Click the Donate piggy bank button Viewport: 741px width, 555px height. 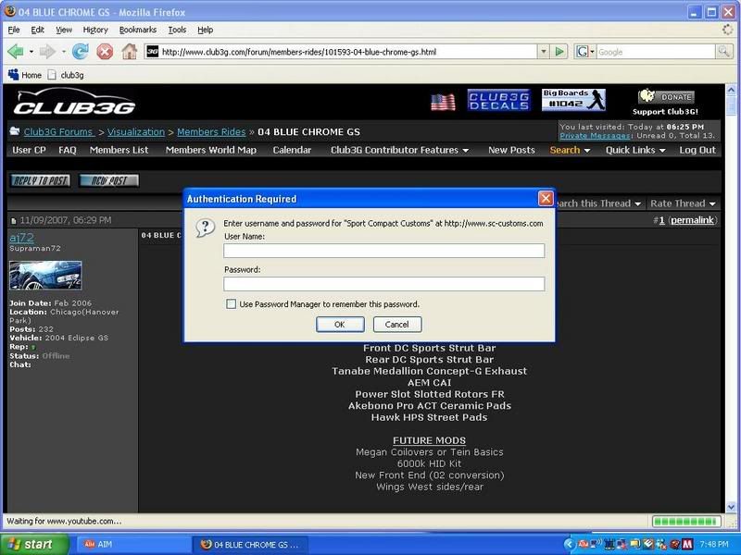(666, 96)
